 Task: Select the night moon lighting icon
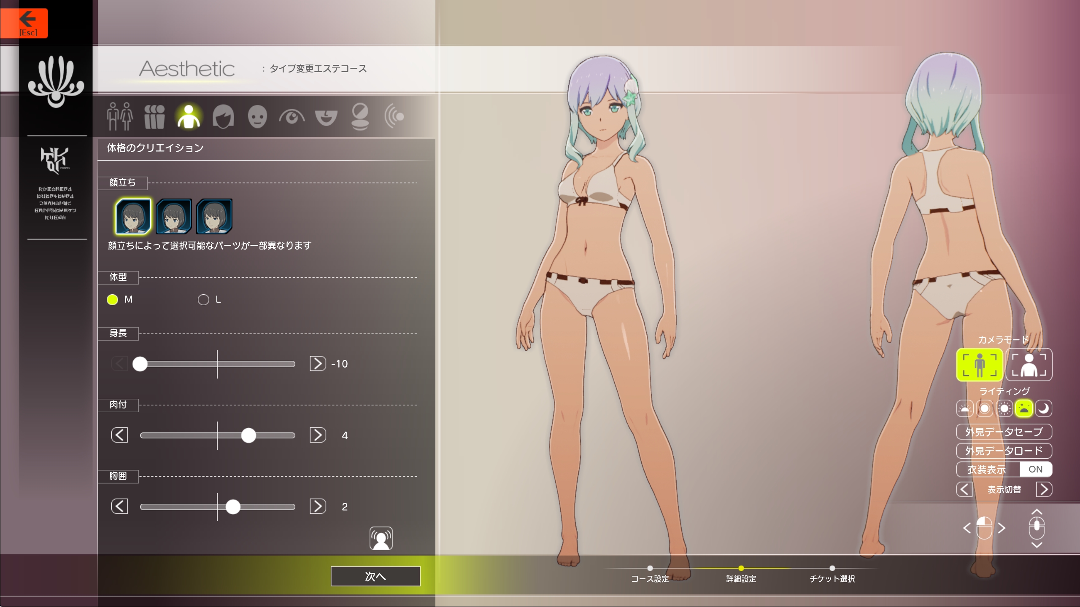pyautogui.click(x=1043, y=408)
